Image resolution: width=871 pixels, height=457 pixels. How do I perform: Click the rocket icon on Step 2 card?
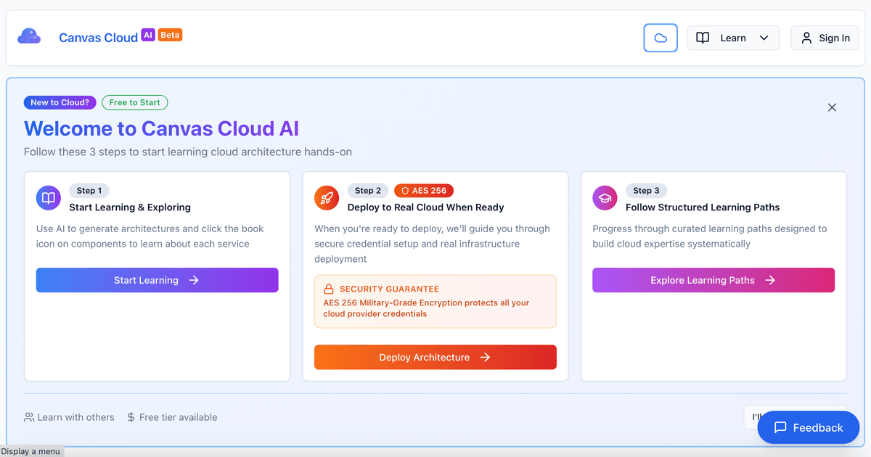pos(326,197)
